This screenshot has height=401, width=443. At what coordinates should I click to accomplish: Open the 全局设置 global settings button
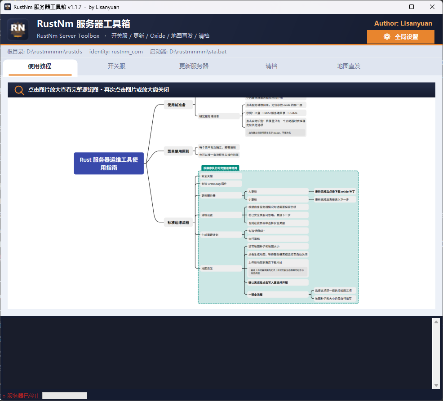click(x=400, y=37)
